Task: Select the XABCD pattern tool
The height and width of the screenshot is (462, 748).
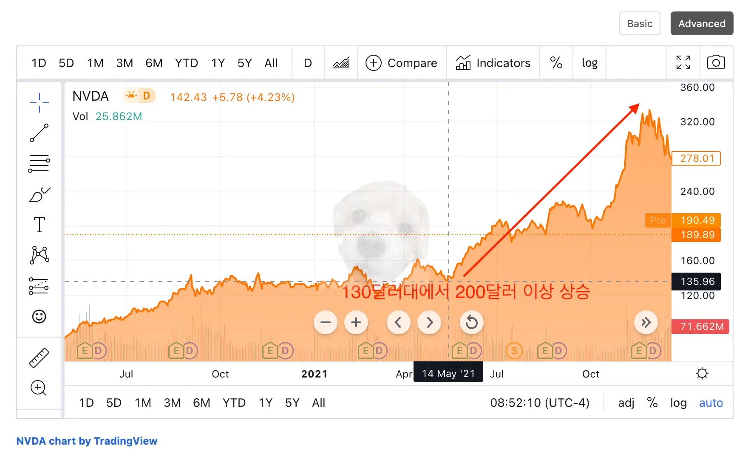Action: [39, 255]
